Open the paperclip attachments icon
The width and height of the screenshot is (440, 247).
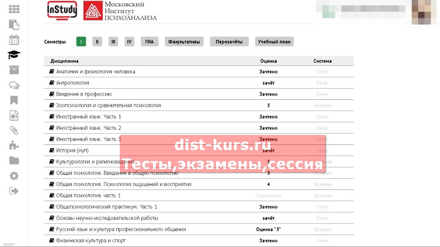[14, 130]
